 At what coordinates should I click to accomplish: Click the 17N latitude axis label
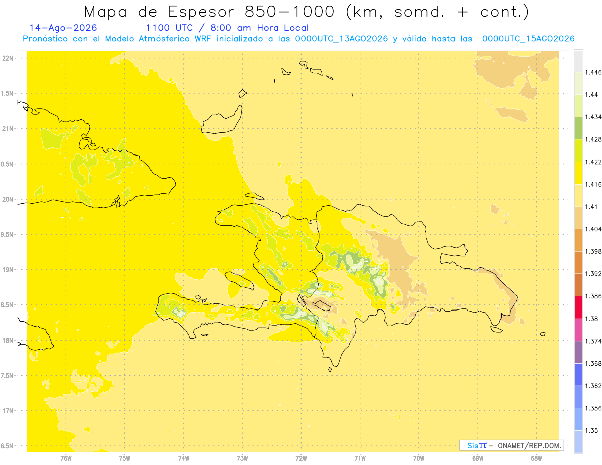point(8,411)
